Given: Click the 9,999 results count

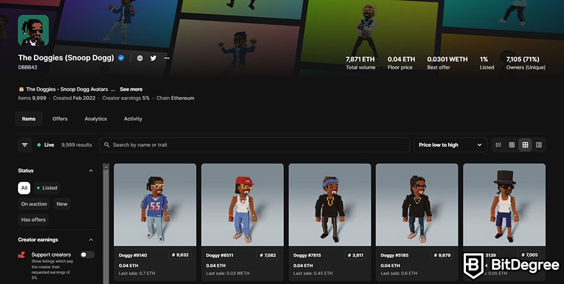Looking at the screenshot, I should [x=77, y=145].
